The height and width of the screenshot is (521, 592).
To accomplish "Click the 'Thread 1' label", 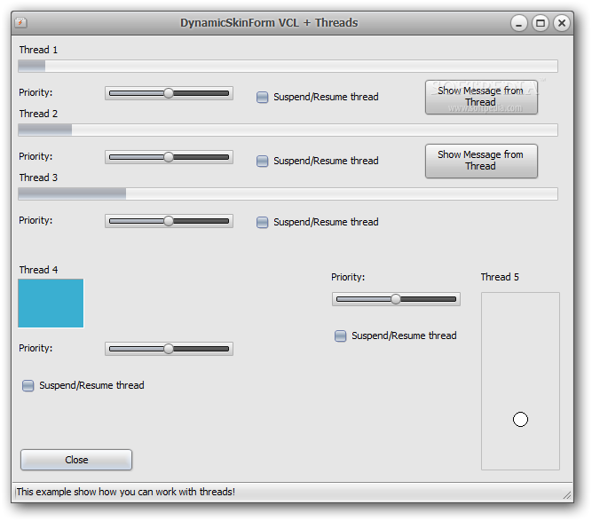I will pyautogui.click(x=38, y=50).
